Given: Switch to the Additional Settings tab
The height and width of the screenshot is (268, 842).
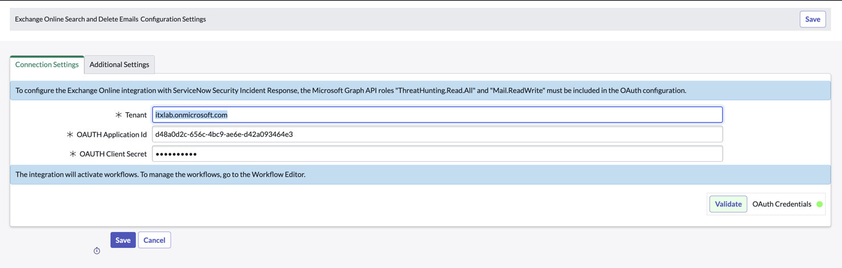Looking at the screenshot, I should point(119,64).
